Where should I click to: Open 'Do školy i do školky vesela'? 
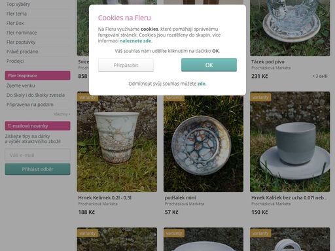click(x=35, y=95)
